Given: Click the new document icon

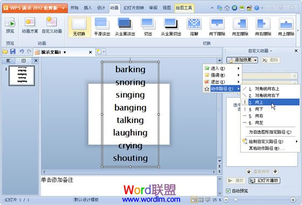Looking at the screenshot, I should (x=99, y=52).
